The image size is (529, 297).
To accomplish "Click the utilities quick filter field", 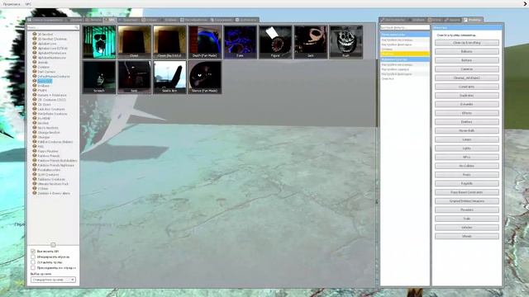I will pos(405,27).
